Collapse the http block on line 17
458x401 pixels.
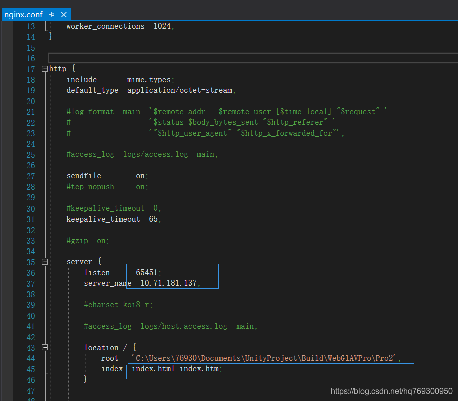[x=45, y=69]
